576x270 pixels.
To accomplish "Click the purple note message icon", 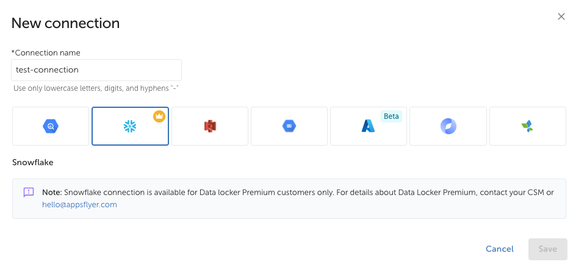I will tap(29, 192).
